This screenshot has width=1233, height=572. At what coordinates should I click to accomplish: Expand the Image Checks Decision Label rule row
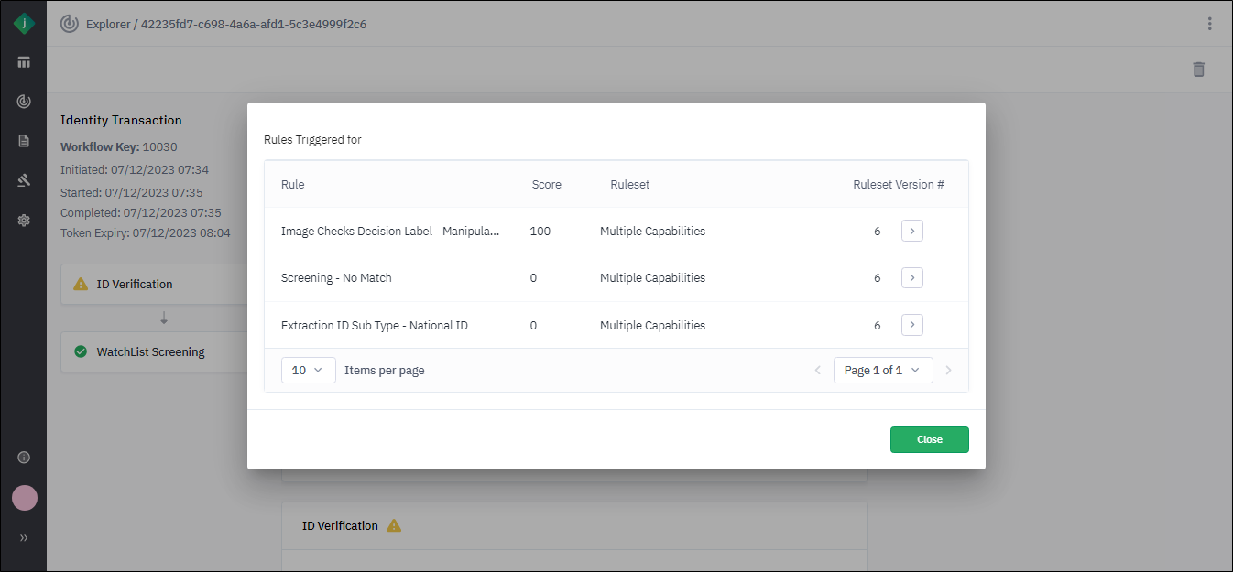(x=911, y=232)
